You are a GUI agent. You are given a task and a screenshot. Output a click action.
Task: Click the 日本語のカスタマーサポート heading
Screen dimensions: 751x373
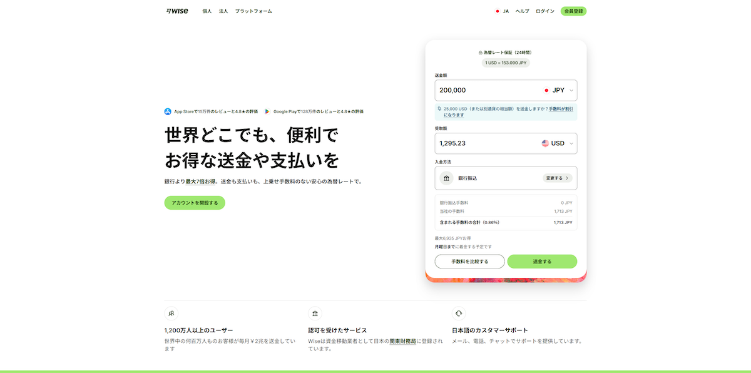click(490, 330)
